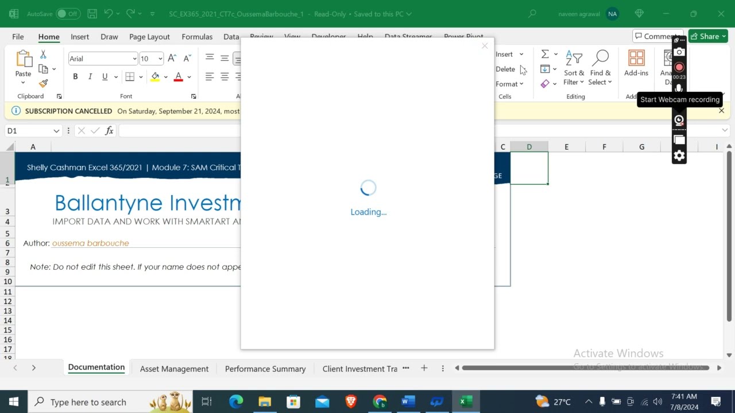Click the Center alignment icon
The height and width of the screenshot is (413, 735).
click(x=225, y=77)
